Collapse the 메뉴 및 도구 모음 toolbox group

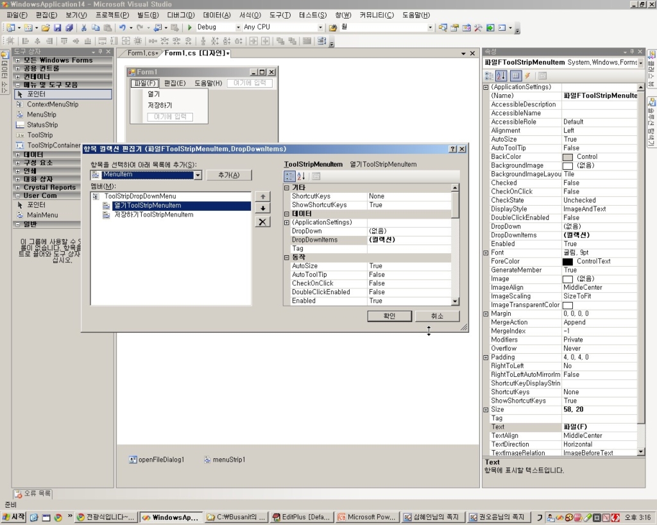pyautogui.click(x=17, y=85)
